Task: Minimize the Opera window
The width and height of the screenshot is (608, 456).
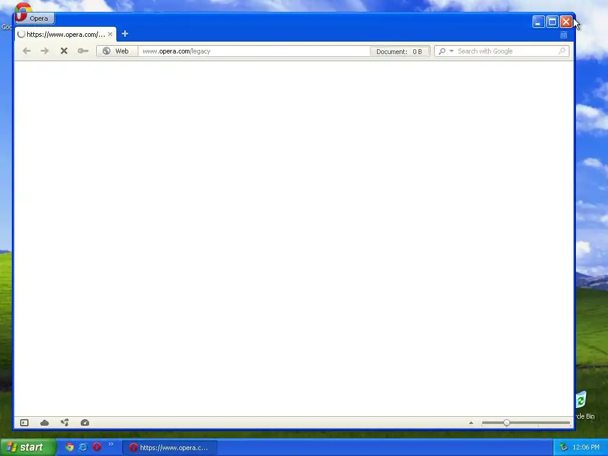Action: click(x=538, y=22)
